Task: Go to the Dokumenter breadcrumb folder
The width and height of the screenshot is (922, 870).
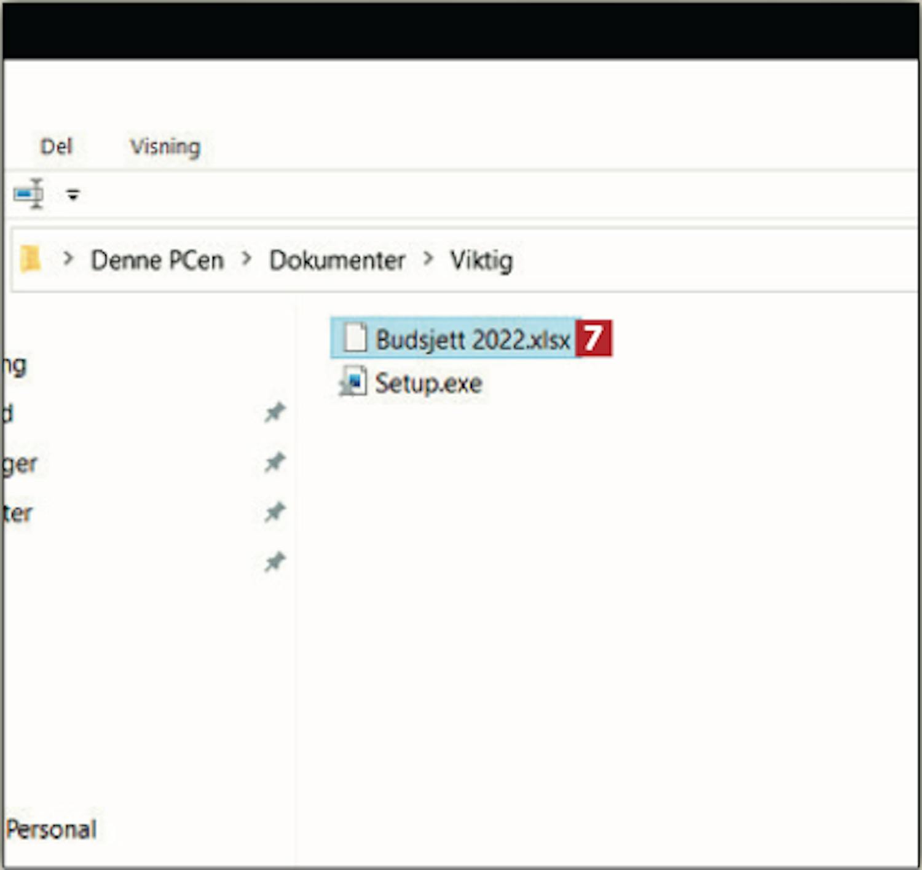Action: coord(337,260)
